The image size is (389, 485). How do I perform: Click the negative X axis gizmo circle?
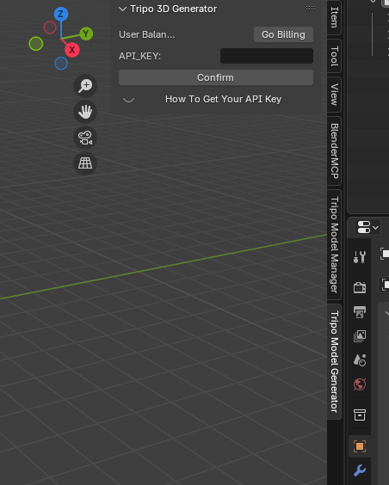coord(50,28)
